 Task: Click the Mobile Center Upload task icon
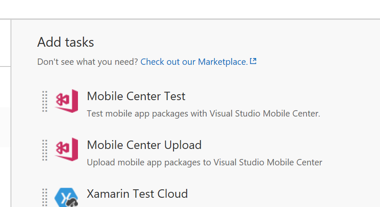[67, 149]
